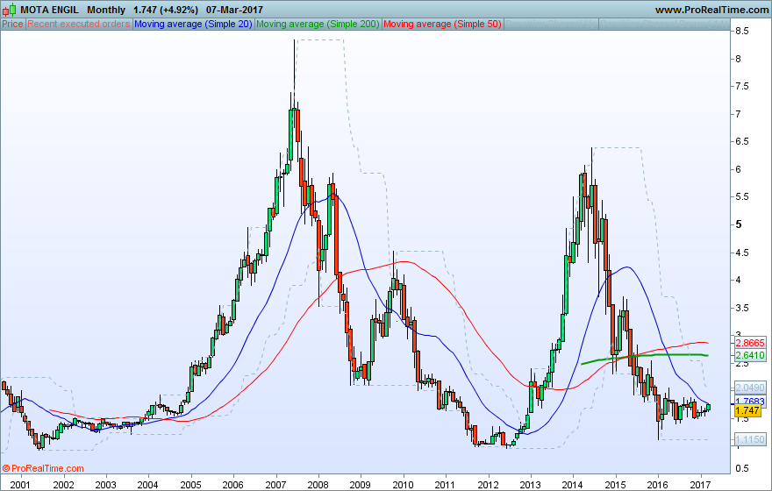
Task: Click the 4.5 price axis label
Action: (x=742, y=253)
